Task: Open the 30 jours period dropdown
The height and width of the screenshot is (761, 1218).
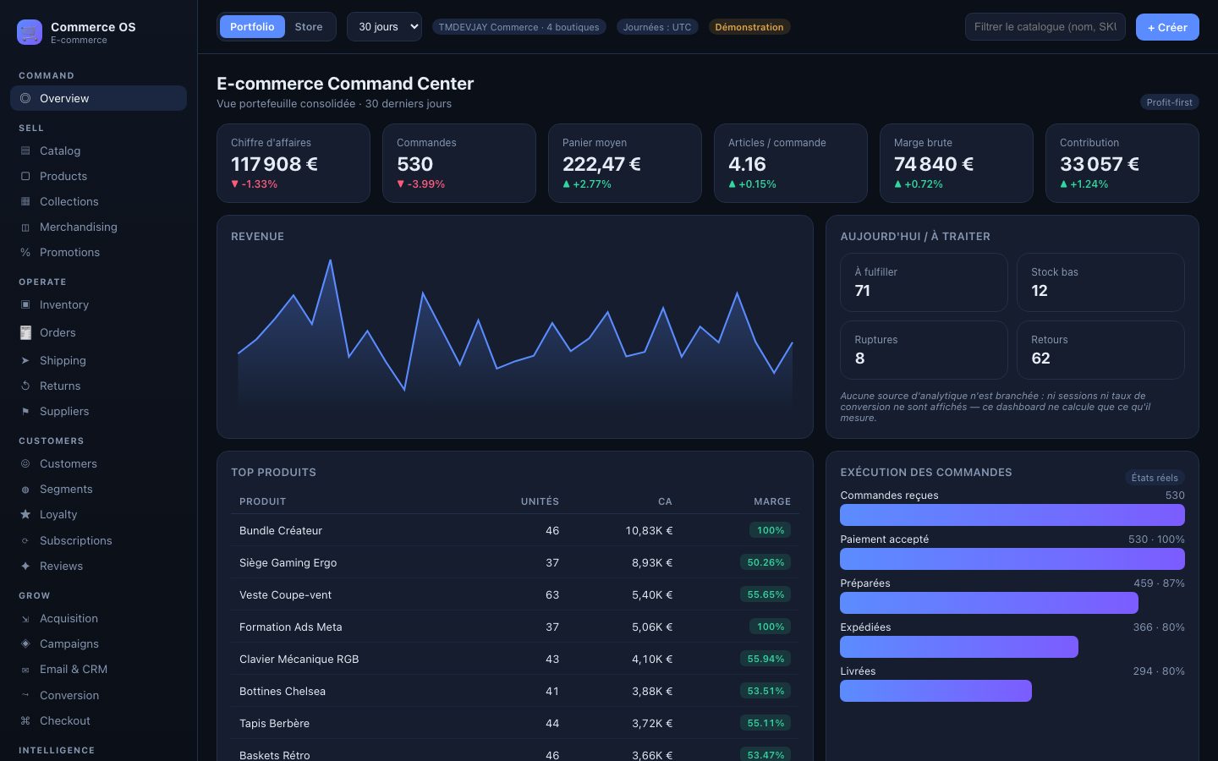Action: pyautogui.click(x=384, y=26)
